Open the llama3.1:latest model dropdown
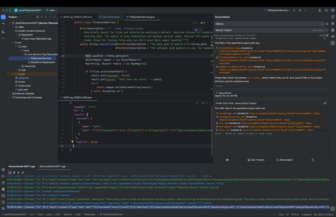336x217 pixels. coord(271,30)
